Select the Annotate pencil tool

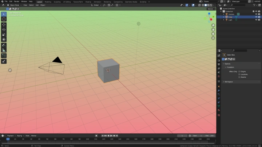[x=4, y=45]
